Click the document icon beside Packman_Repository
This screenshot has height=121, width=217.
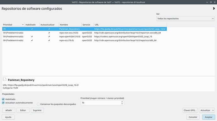(x=5, y=79)
